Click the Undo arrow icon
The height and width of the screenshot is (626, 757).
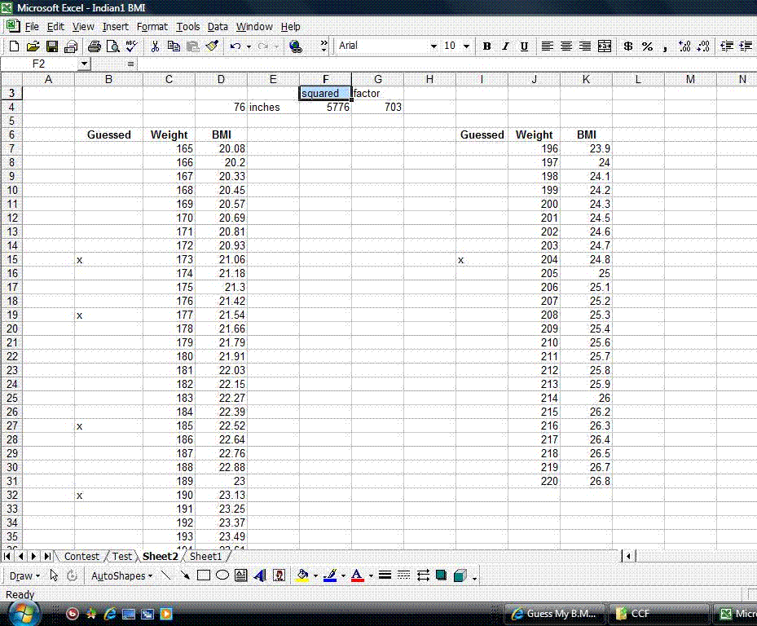click(235, 46)
